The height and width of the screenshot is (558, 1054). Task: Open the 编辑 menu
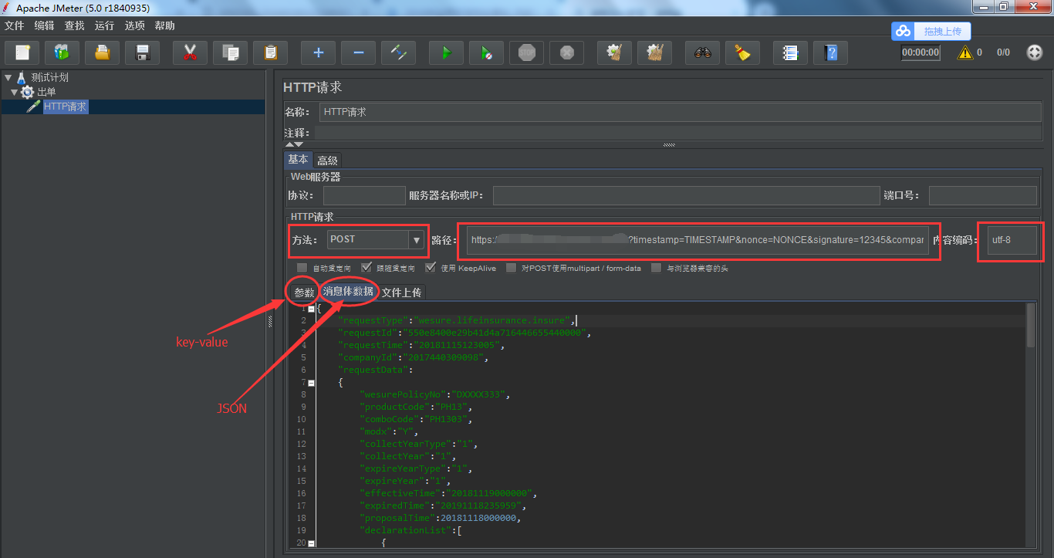click(x=45, y=25)
